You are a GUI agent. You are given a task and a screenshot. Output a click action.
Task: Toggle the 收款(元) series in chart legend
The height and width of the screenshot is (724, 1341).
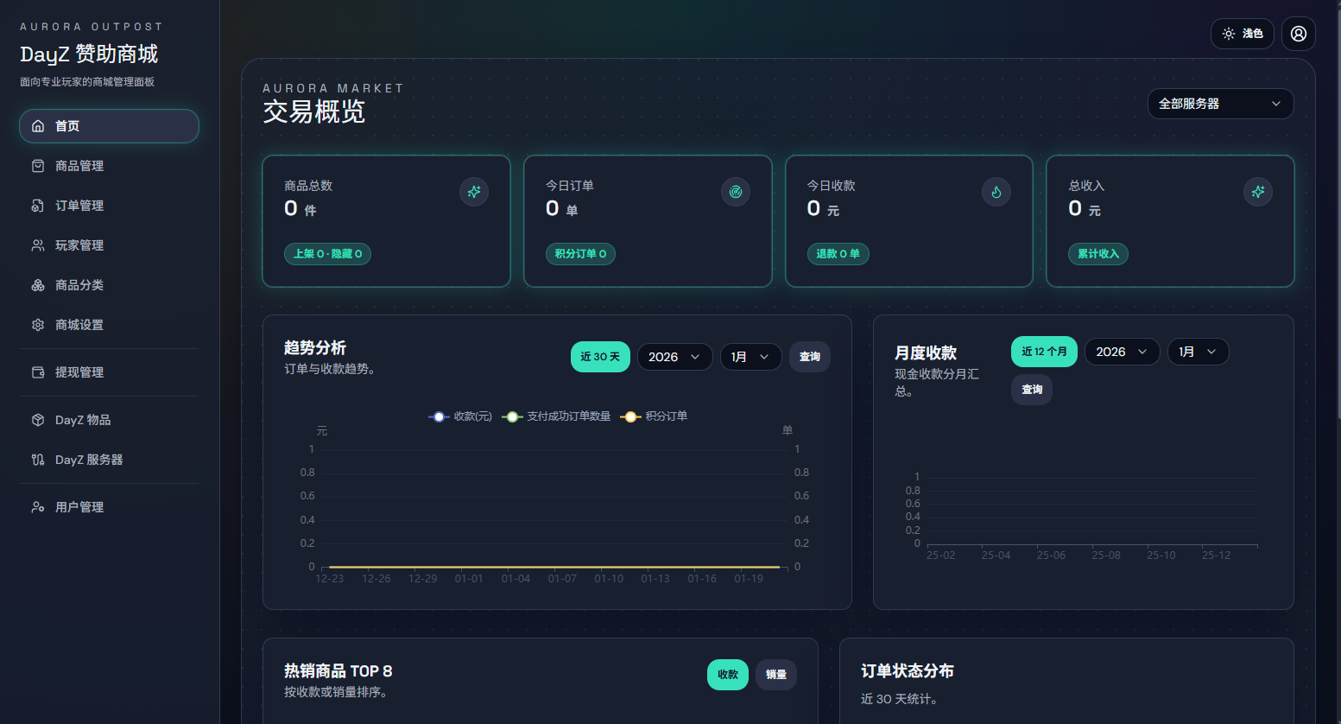(x=460, y=416)
